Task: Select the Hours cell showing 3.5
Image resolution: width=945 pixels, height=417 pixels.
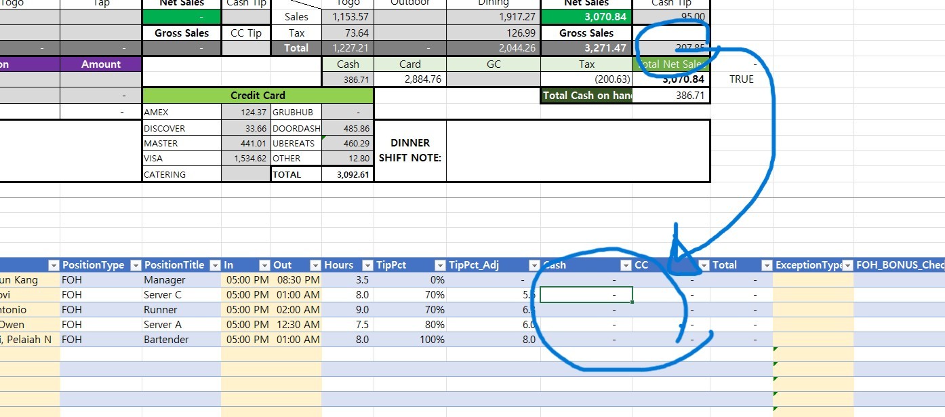Action: [x=348, y=279]
